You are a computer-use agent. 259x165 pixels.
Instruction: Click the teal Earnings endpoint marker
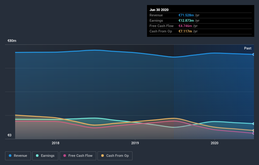[253, 124]
